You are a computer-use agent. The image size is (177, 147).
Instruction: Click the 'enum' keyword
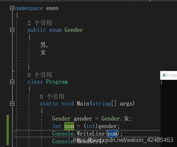click(55, 30)
